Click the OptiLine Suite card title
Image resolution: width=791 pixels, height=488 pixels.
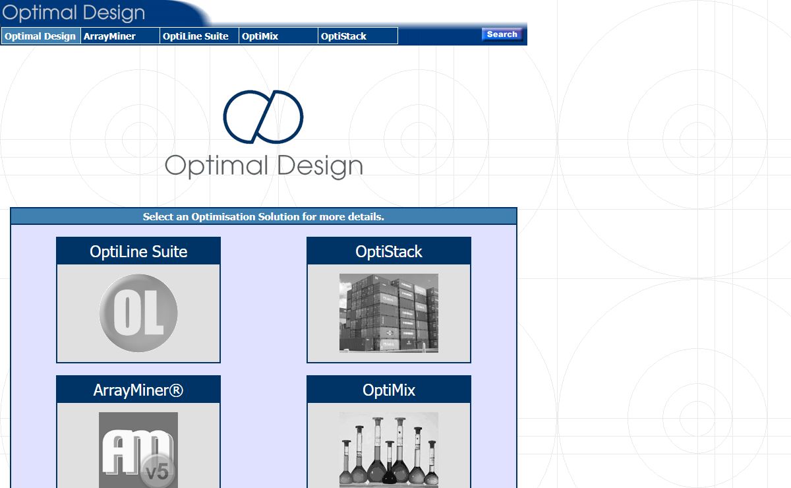click(138, 251)
